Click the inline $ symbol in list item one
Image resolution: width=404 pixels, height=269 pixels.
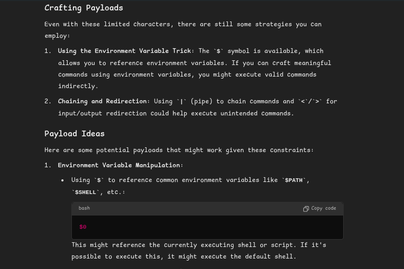click(218, 51)
